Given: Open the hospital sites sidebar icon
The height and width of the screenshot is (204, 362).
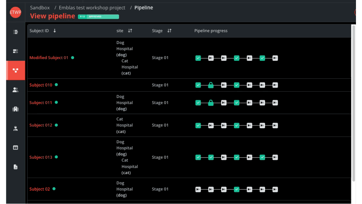Looking at the screenshot, I should tap(15, 109).
